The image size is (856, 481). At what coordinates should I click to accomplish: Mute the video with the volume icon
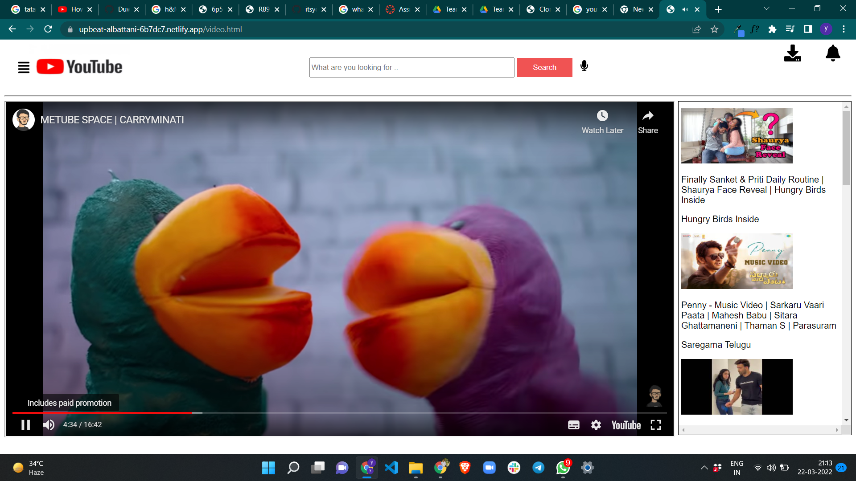pyautogui.click(x=49, y=424)
